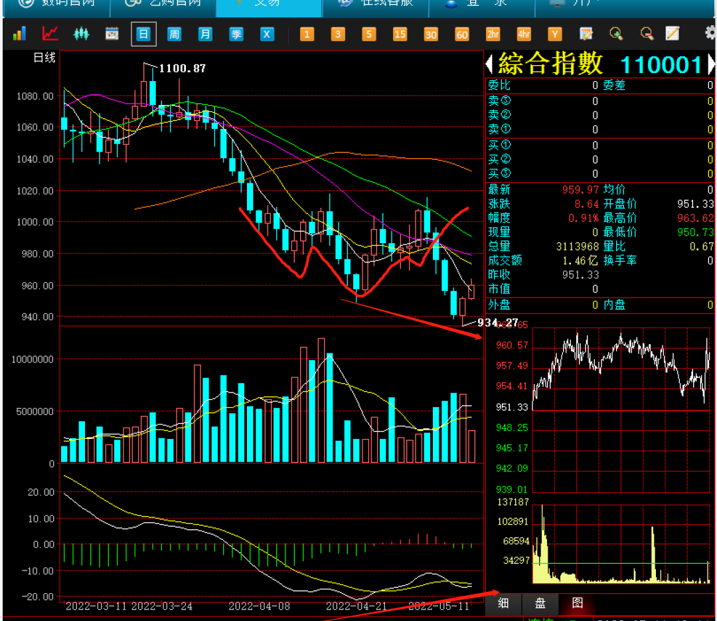This screenshot has width=717, height=621.
Task: Click the 买① bid row label
Action: [x=499, y=145]
